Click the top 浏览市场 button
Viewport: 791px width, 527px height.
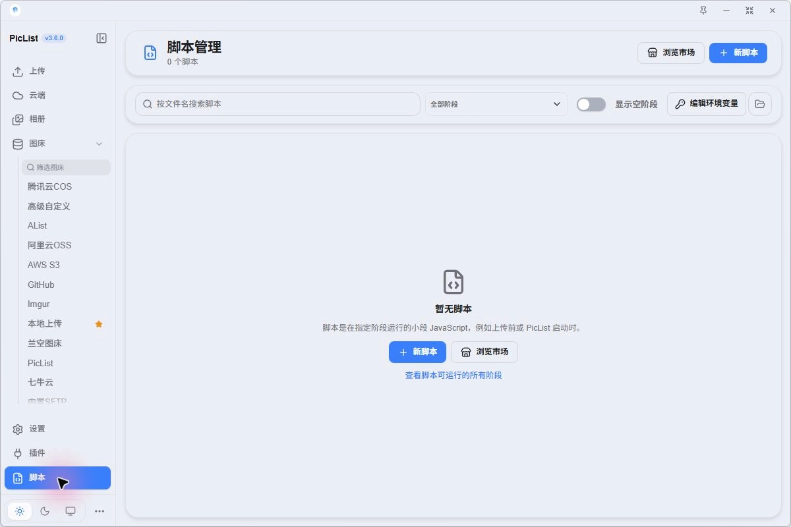671,53
